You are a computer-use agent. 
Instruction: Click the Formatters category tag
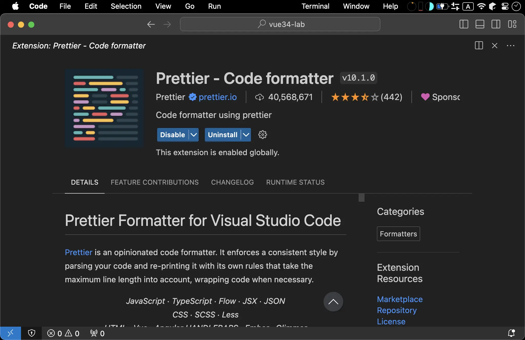point(398,234)
